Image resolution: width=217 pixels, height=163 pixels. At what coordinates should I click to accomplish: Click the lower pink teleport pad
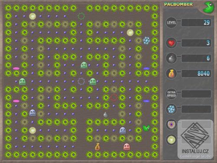click(16, 101)
